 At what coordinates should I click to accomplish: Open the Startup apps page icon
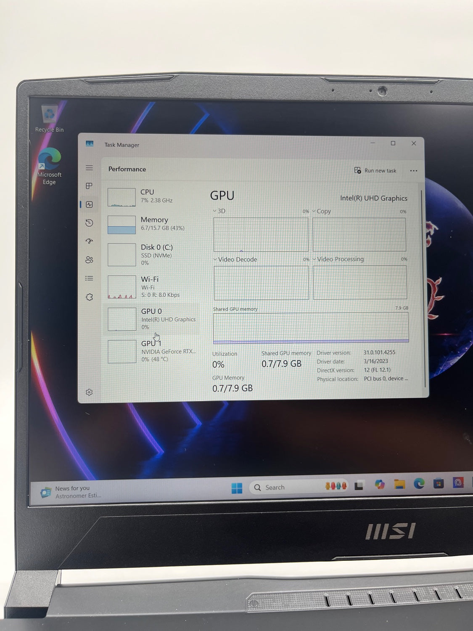click(x=89, y=241)
